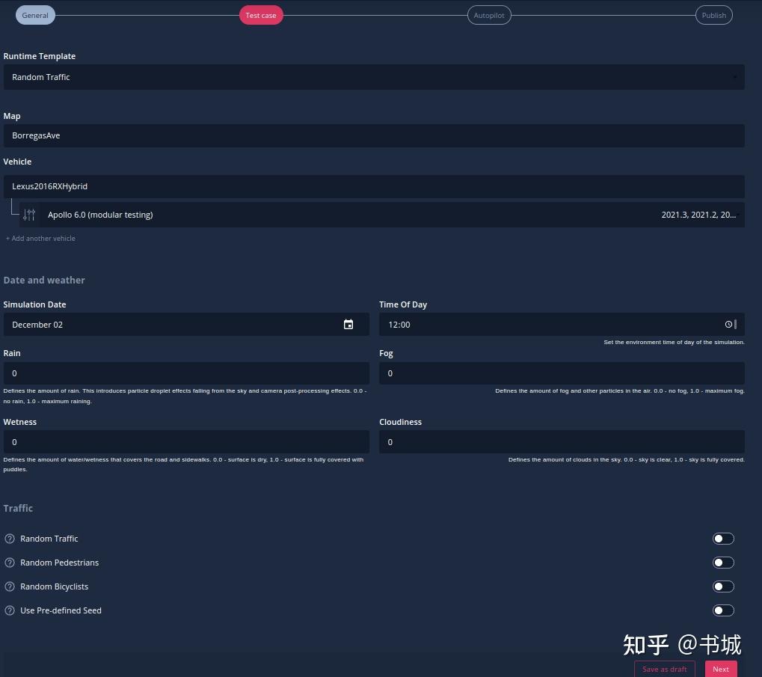The height and width of the screenshot is (677, 762).
Task: Open the Runtime Template dropdown
Action: coord(374,77)
